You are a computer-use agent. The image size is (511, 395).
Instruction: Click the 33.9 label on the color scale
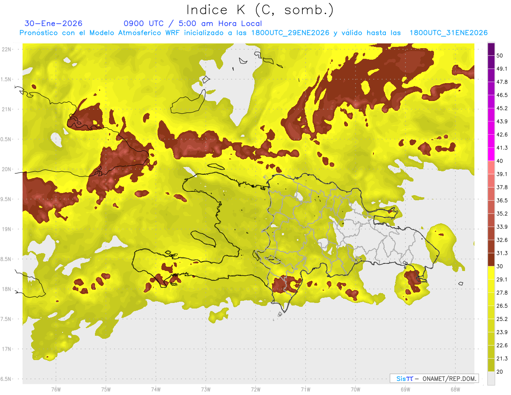(x=502, y=226)
